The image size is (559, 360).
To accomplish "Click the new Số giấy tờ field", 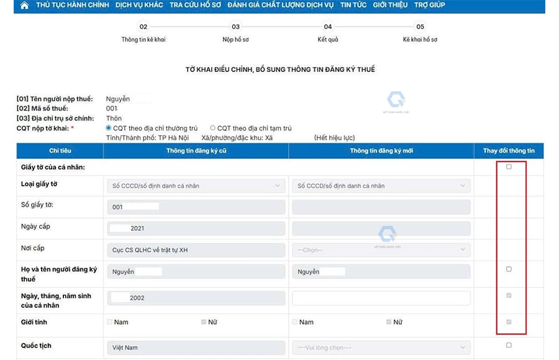I will [x=381, y=207].
